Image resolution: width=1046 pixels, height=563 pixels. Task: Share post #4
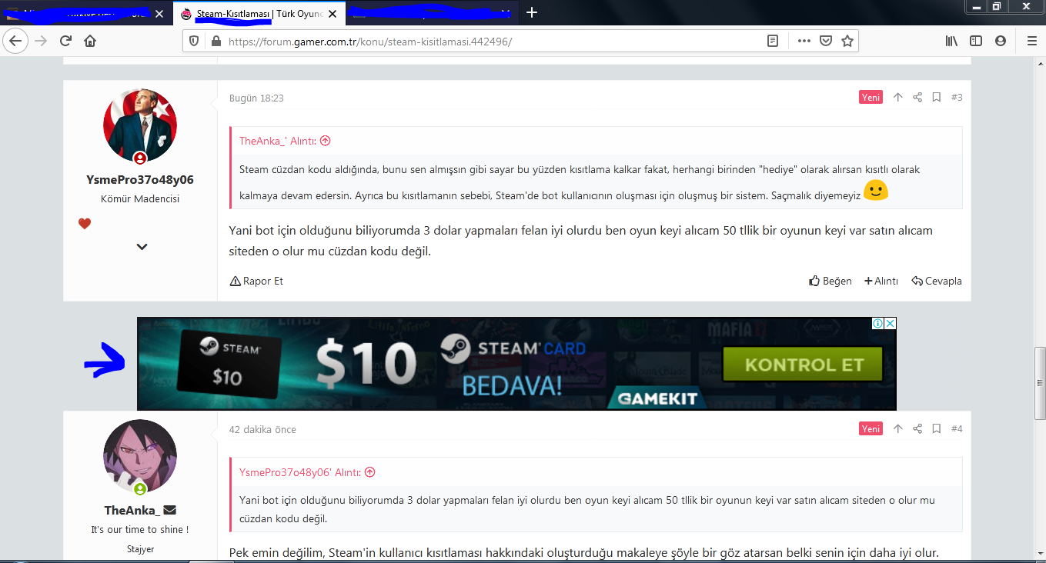point(917,429)
